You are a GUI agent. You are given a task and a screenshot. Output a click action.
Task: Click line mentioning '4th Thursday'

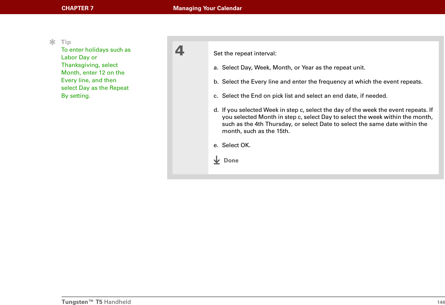click(324, 124)
